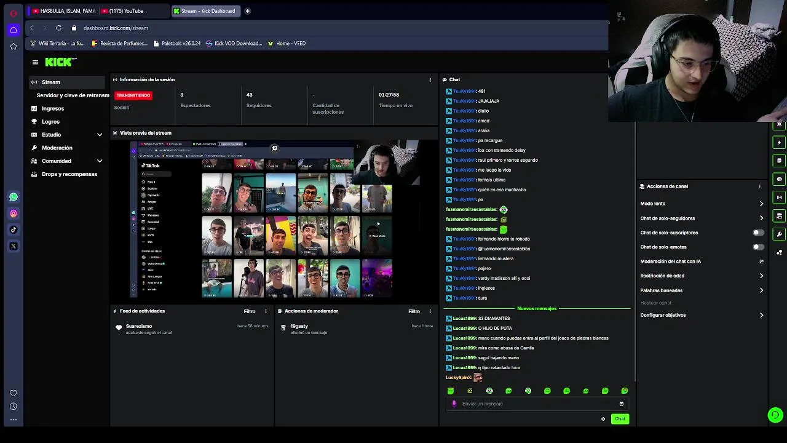This screenshot has width=787, height=443.
Task: Insert the first green quick emote
Action: pos(451,391)
